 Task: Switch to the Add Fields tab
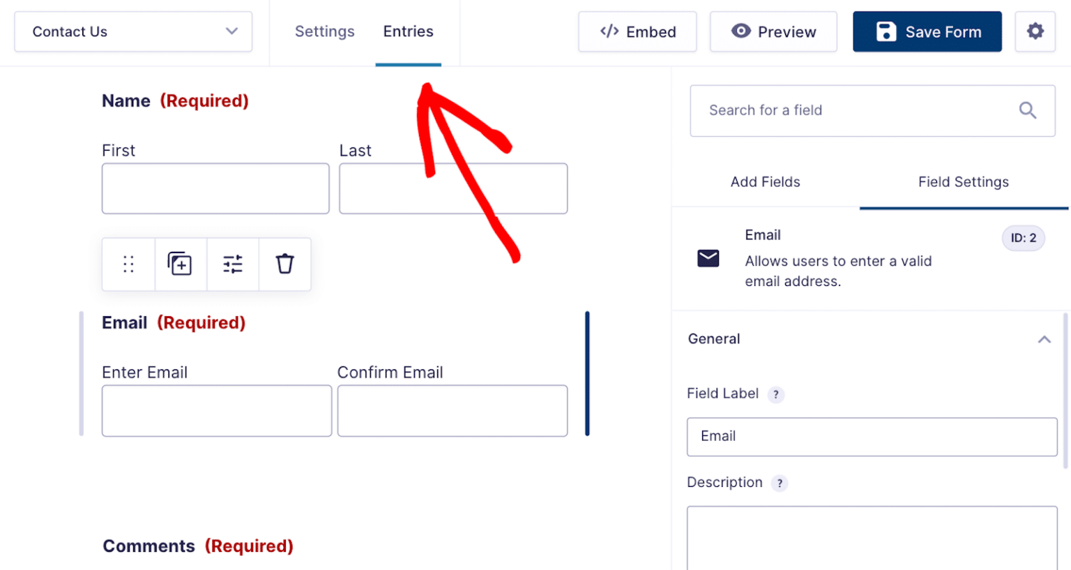tap(765, 181)
